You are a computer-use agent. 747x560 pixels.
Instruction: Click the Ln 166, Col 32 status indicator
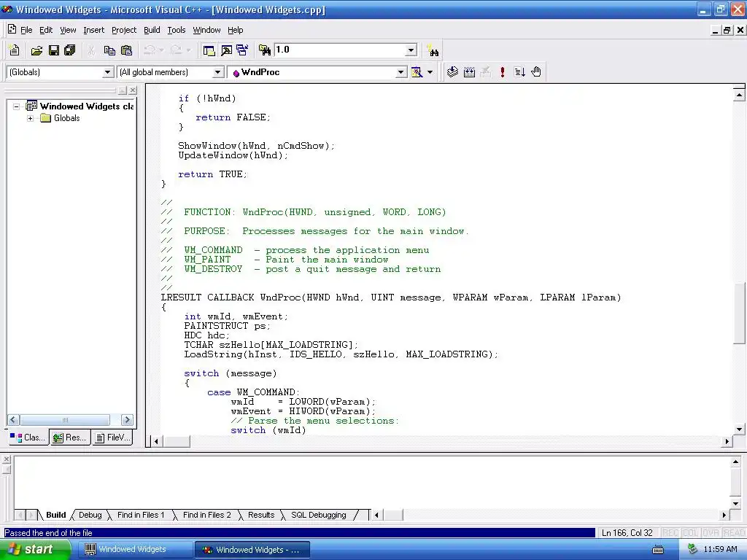(627, 533)
